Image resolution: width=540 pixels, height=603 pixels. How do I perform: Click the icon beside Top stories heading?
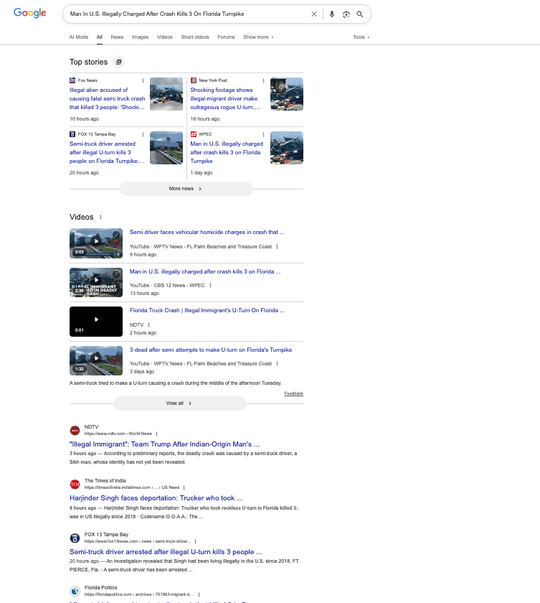click(x=118, y=62)
